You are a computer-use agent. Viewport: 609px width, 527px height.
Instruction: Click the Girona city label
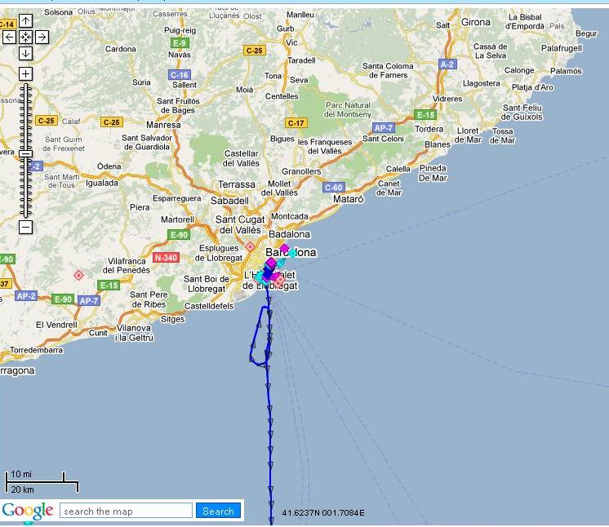(476, 22)
